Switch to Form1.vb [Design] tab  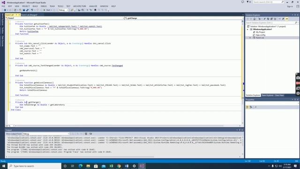tap(29, 15)
